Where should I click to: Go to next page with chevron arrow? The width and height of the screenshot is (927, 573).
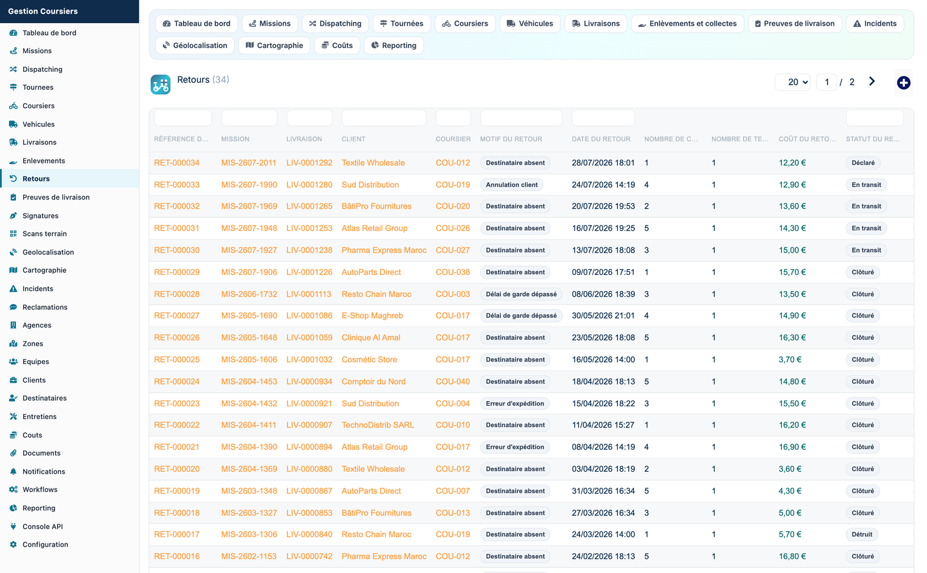[x=872, y=81]
